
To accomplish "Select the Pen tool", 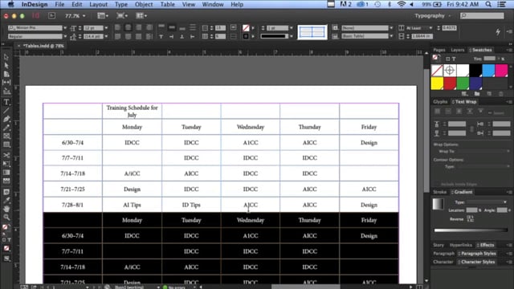I will tap(6, 120).
